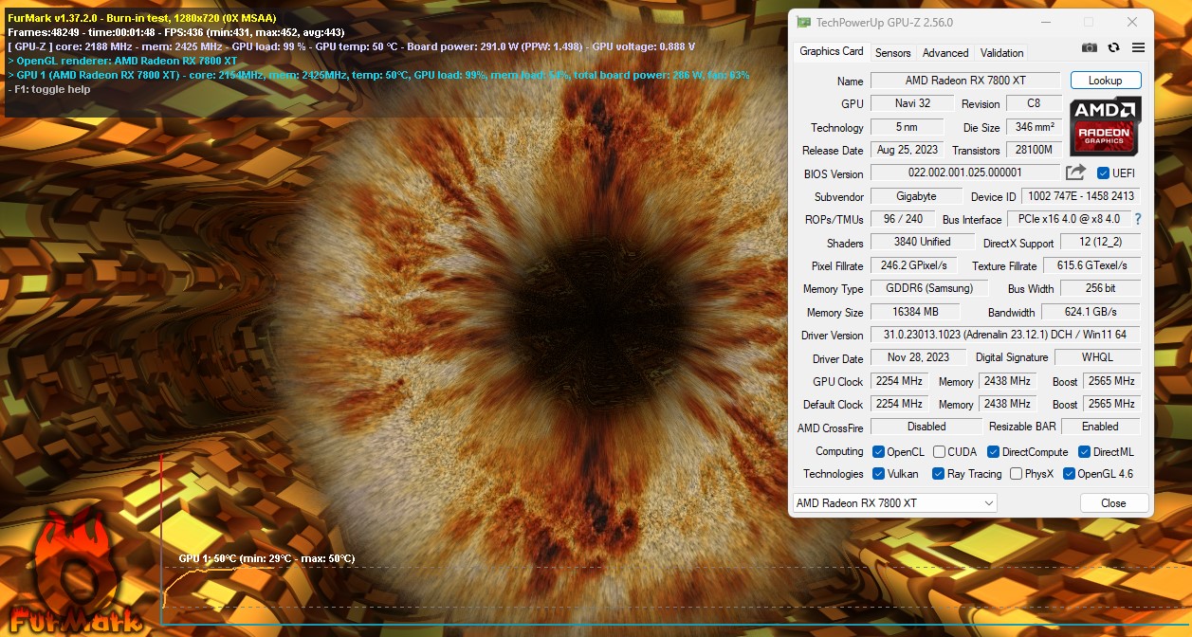Click the Die Size value 346 mm²

click(1034, 127)
